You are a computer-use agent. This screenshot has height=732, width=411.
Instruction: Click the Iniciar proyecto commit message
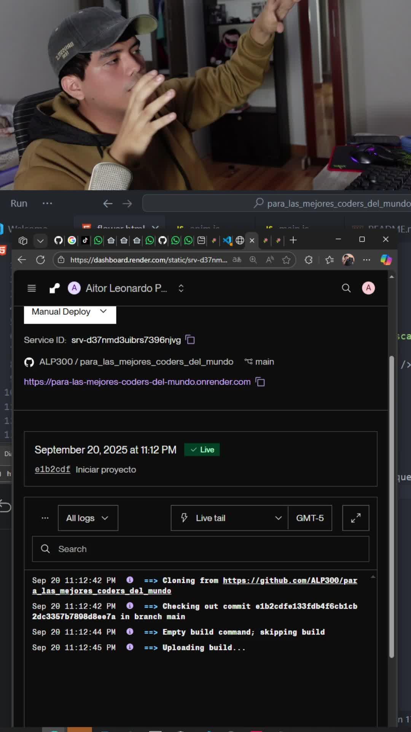(106, 470)
